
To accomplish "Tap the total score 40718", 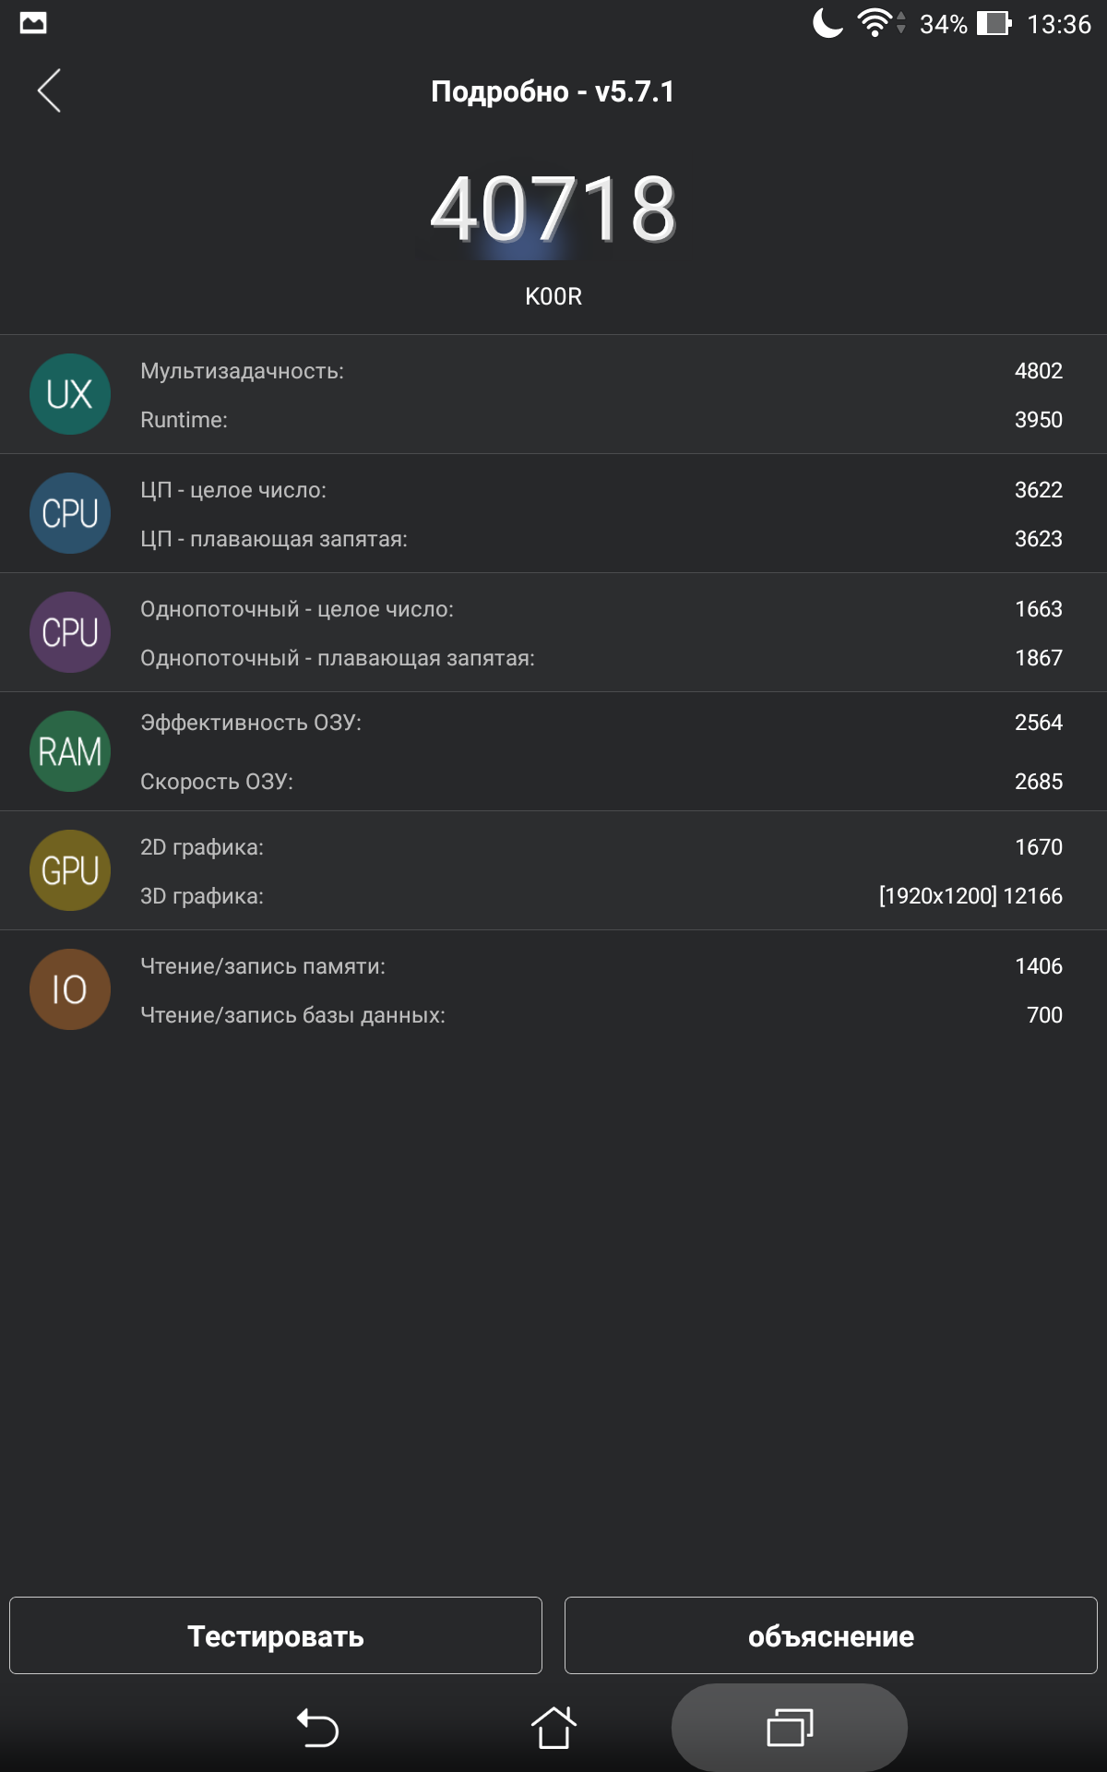I will pos(553,210).
